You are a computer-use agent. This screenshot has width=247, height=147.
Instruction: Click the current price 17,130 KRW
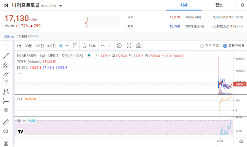point(21,18)
